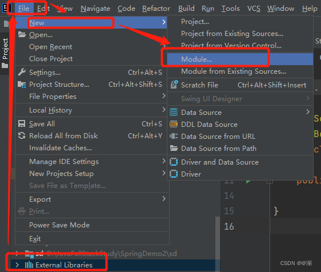Open the Navigate menu
This screenshot has width=321, height=272.
coord(95,9)
